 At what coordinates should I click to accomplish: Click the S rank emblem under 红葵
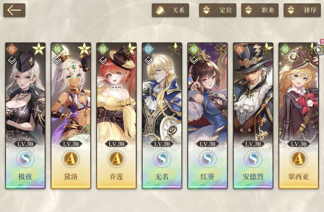(207, 159)
